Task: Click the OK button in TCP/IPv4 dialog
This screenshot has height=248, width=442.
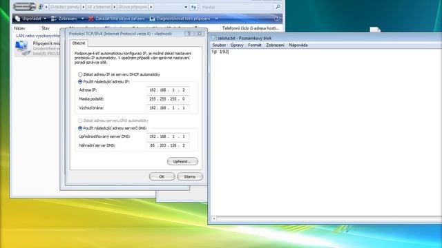Action: [162, 176]
